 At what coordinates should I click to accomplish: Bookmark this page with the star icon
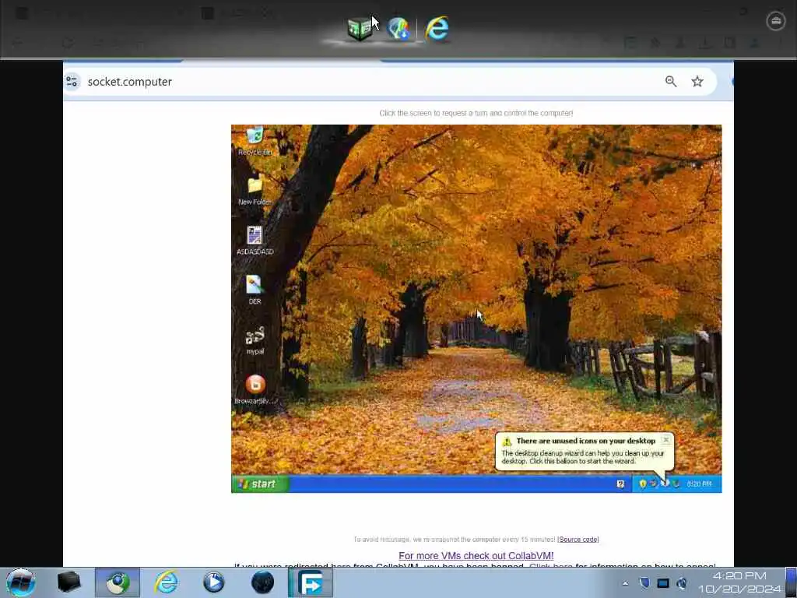pyautogui.click(x=697, y=81)
